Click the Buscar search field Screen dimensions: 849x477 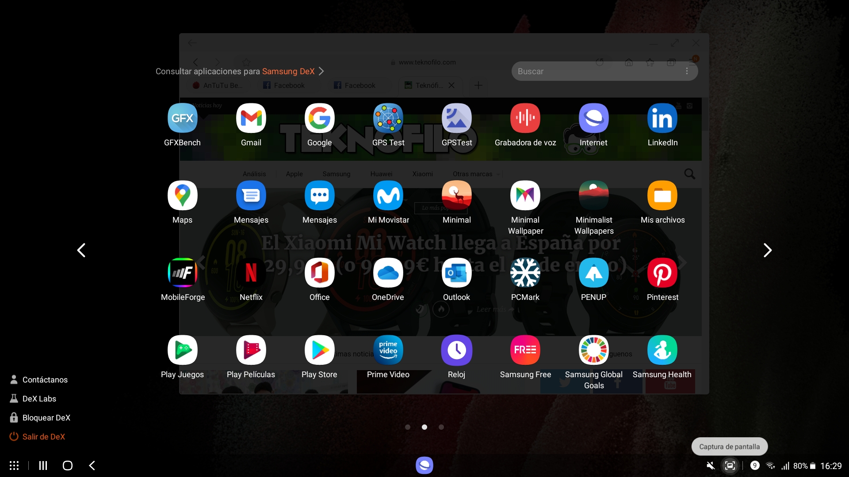click(604, 71)
